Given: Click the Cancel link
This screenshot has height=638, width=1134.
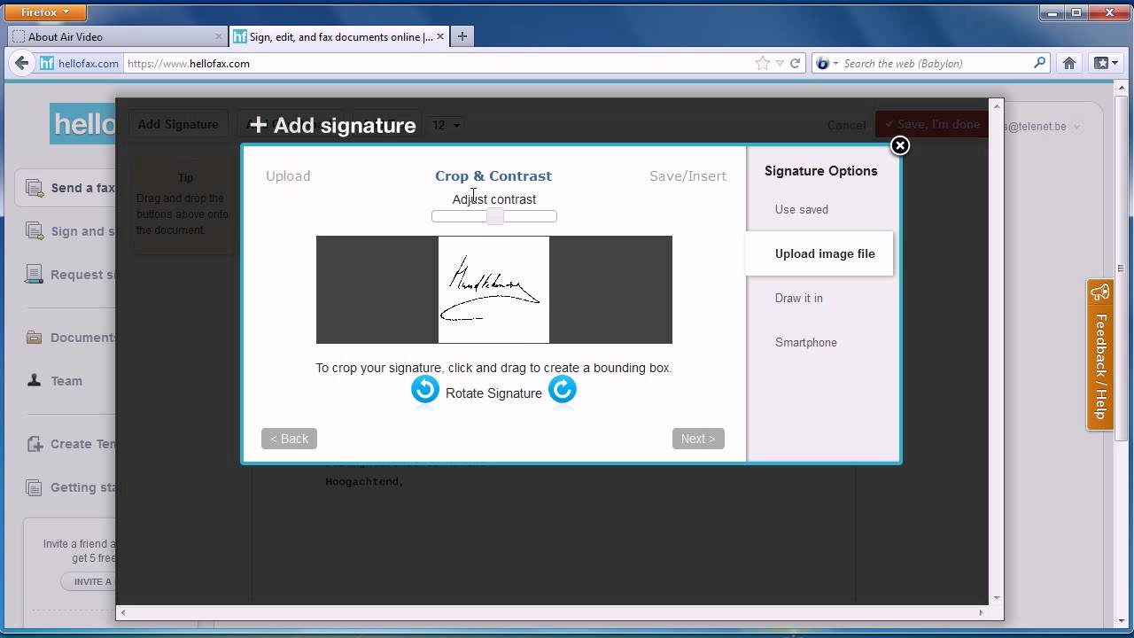Looking at the screenshot, I should click(x=846, y=125).
